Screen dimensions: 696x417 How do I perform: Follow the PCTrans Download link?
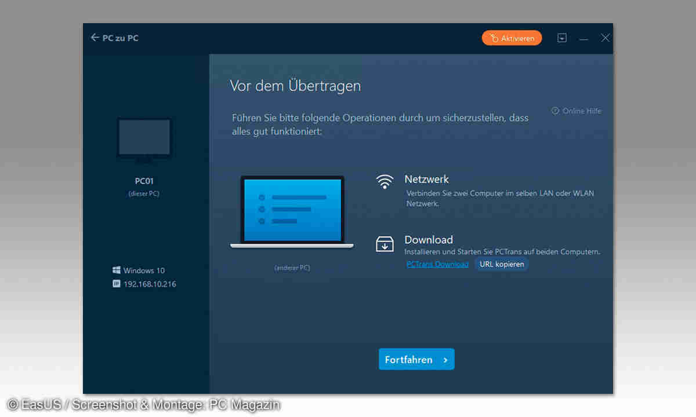pos(437,264)
